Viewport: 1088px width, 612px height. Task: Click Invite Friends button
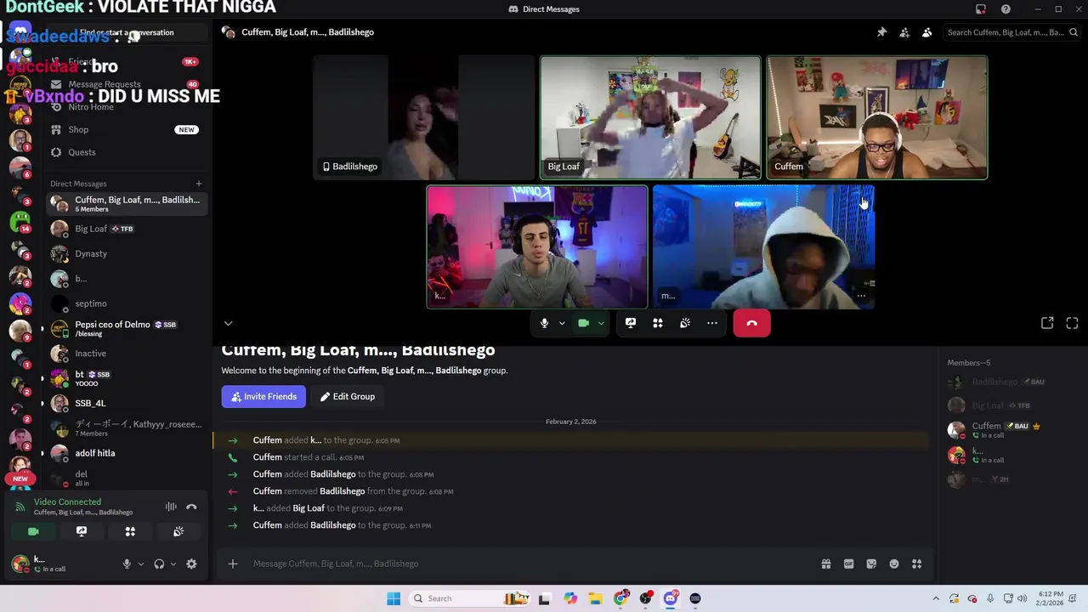click(x=263, y=396)
